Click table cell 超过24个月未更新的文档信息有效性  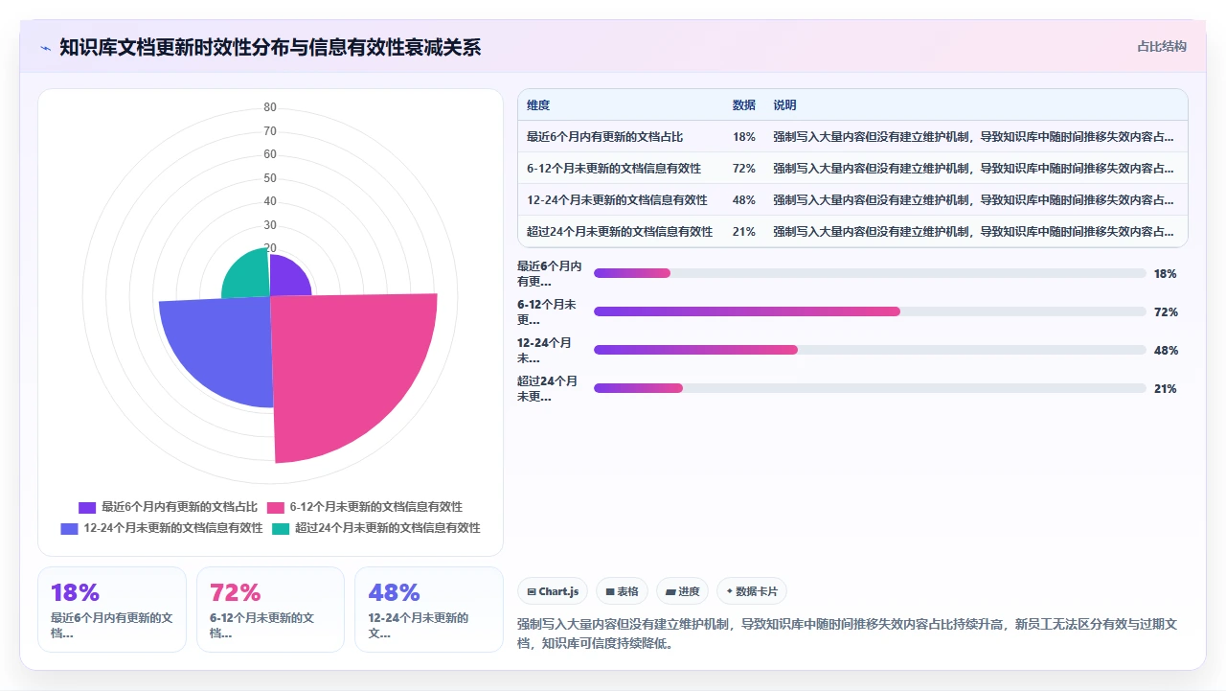tap(620, 232)
